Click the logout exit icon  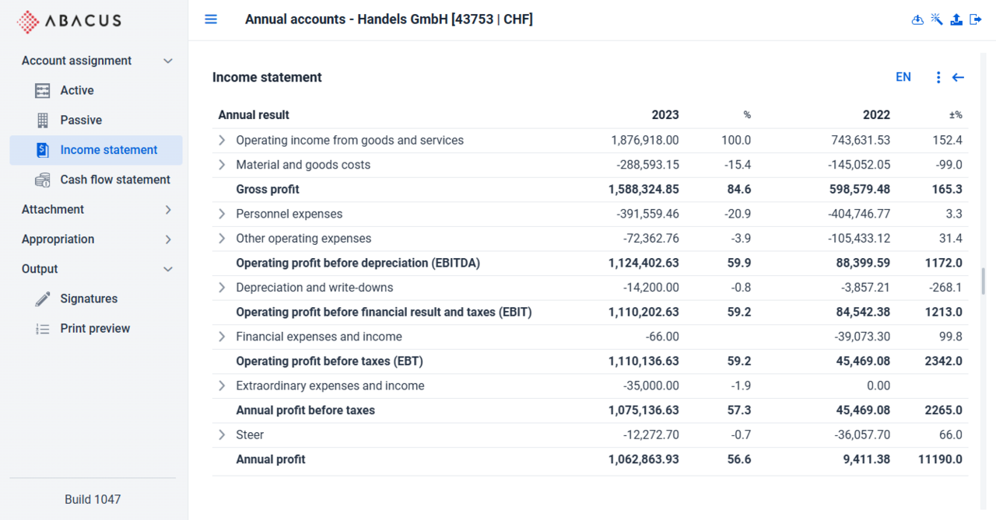(976, 19)
